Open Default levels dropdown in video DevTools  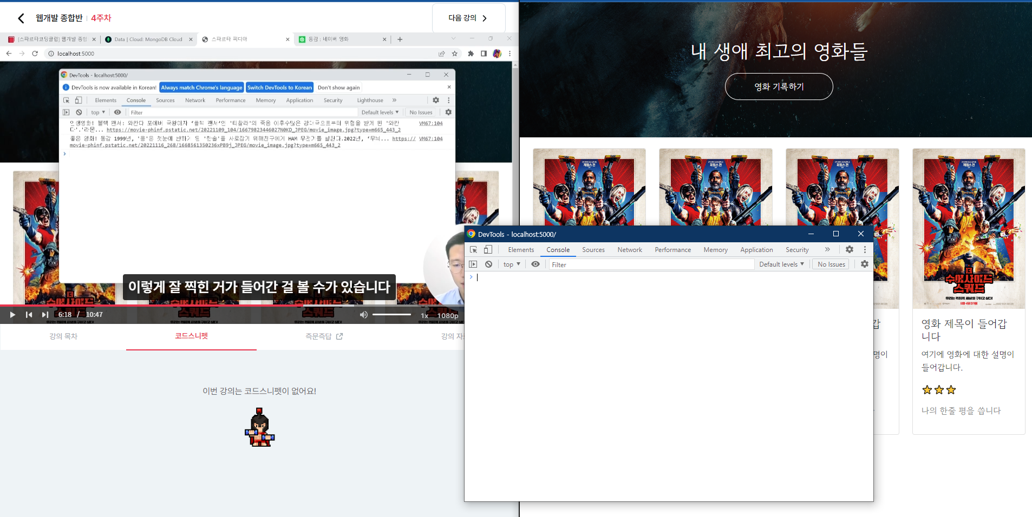[380, 112]
